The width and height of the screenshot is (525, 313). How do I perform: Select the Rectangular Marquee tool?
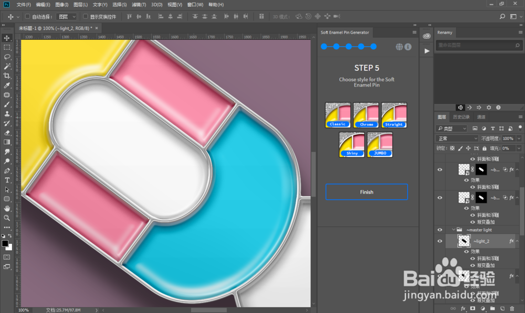click(x=7, y=48)
